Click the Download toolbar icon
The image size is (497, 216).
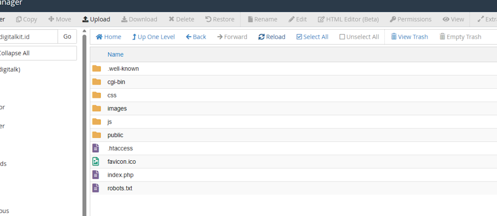point(124,19)
